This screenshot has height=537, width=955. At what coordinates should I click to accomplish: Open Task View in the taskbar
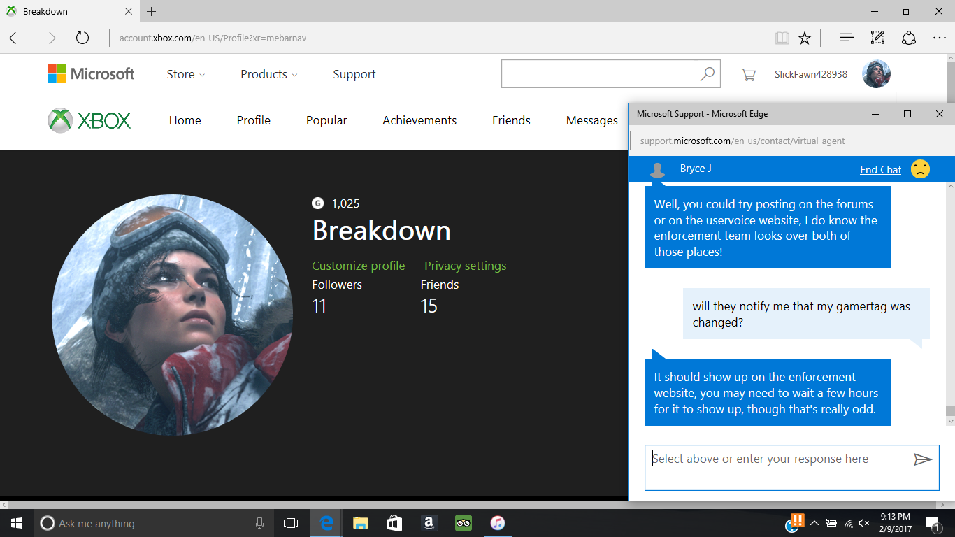[x=291, y=523]
